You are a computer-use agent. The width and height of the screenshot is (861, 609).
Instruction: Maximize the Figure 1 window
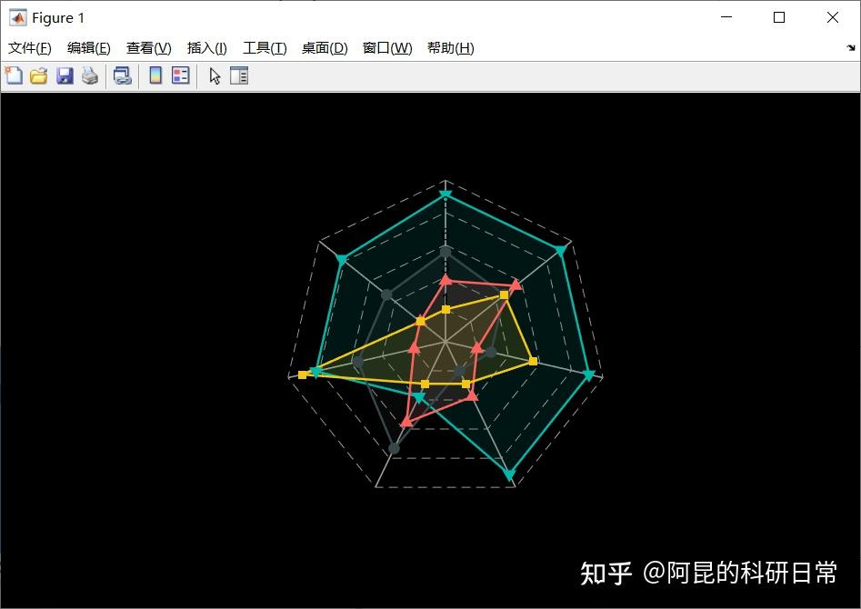click(778, 17)
